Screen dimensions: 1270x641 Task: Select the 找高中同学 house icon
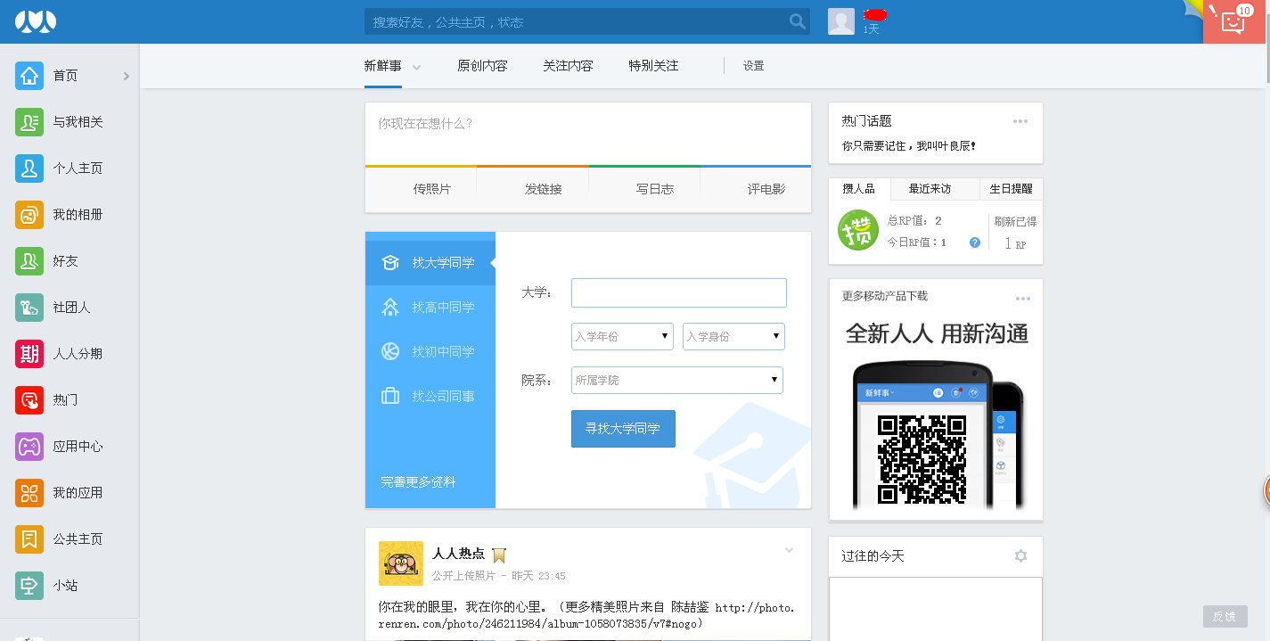point(389,307)
